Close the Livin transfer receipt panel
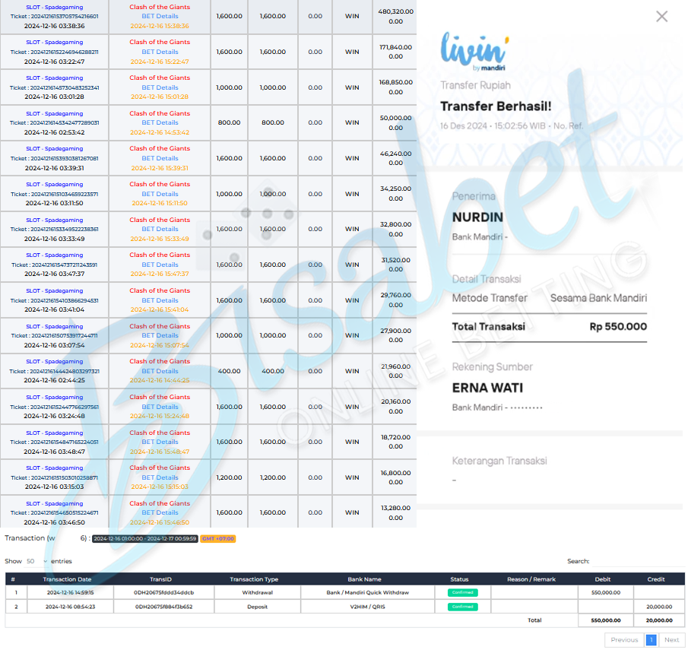The image size is (688, 650). tap(661, 17)
